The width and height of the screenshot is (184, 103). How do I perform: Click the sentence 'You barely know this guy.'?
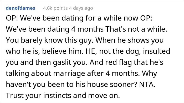[x=49, y=40]
